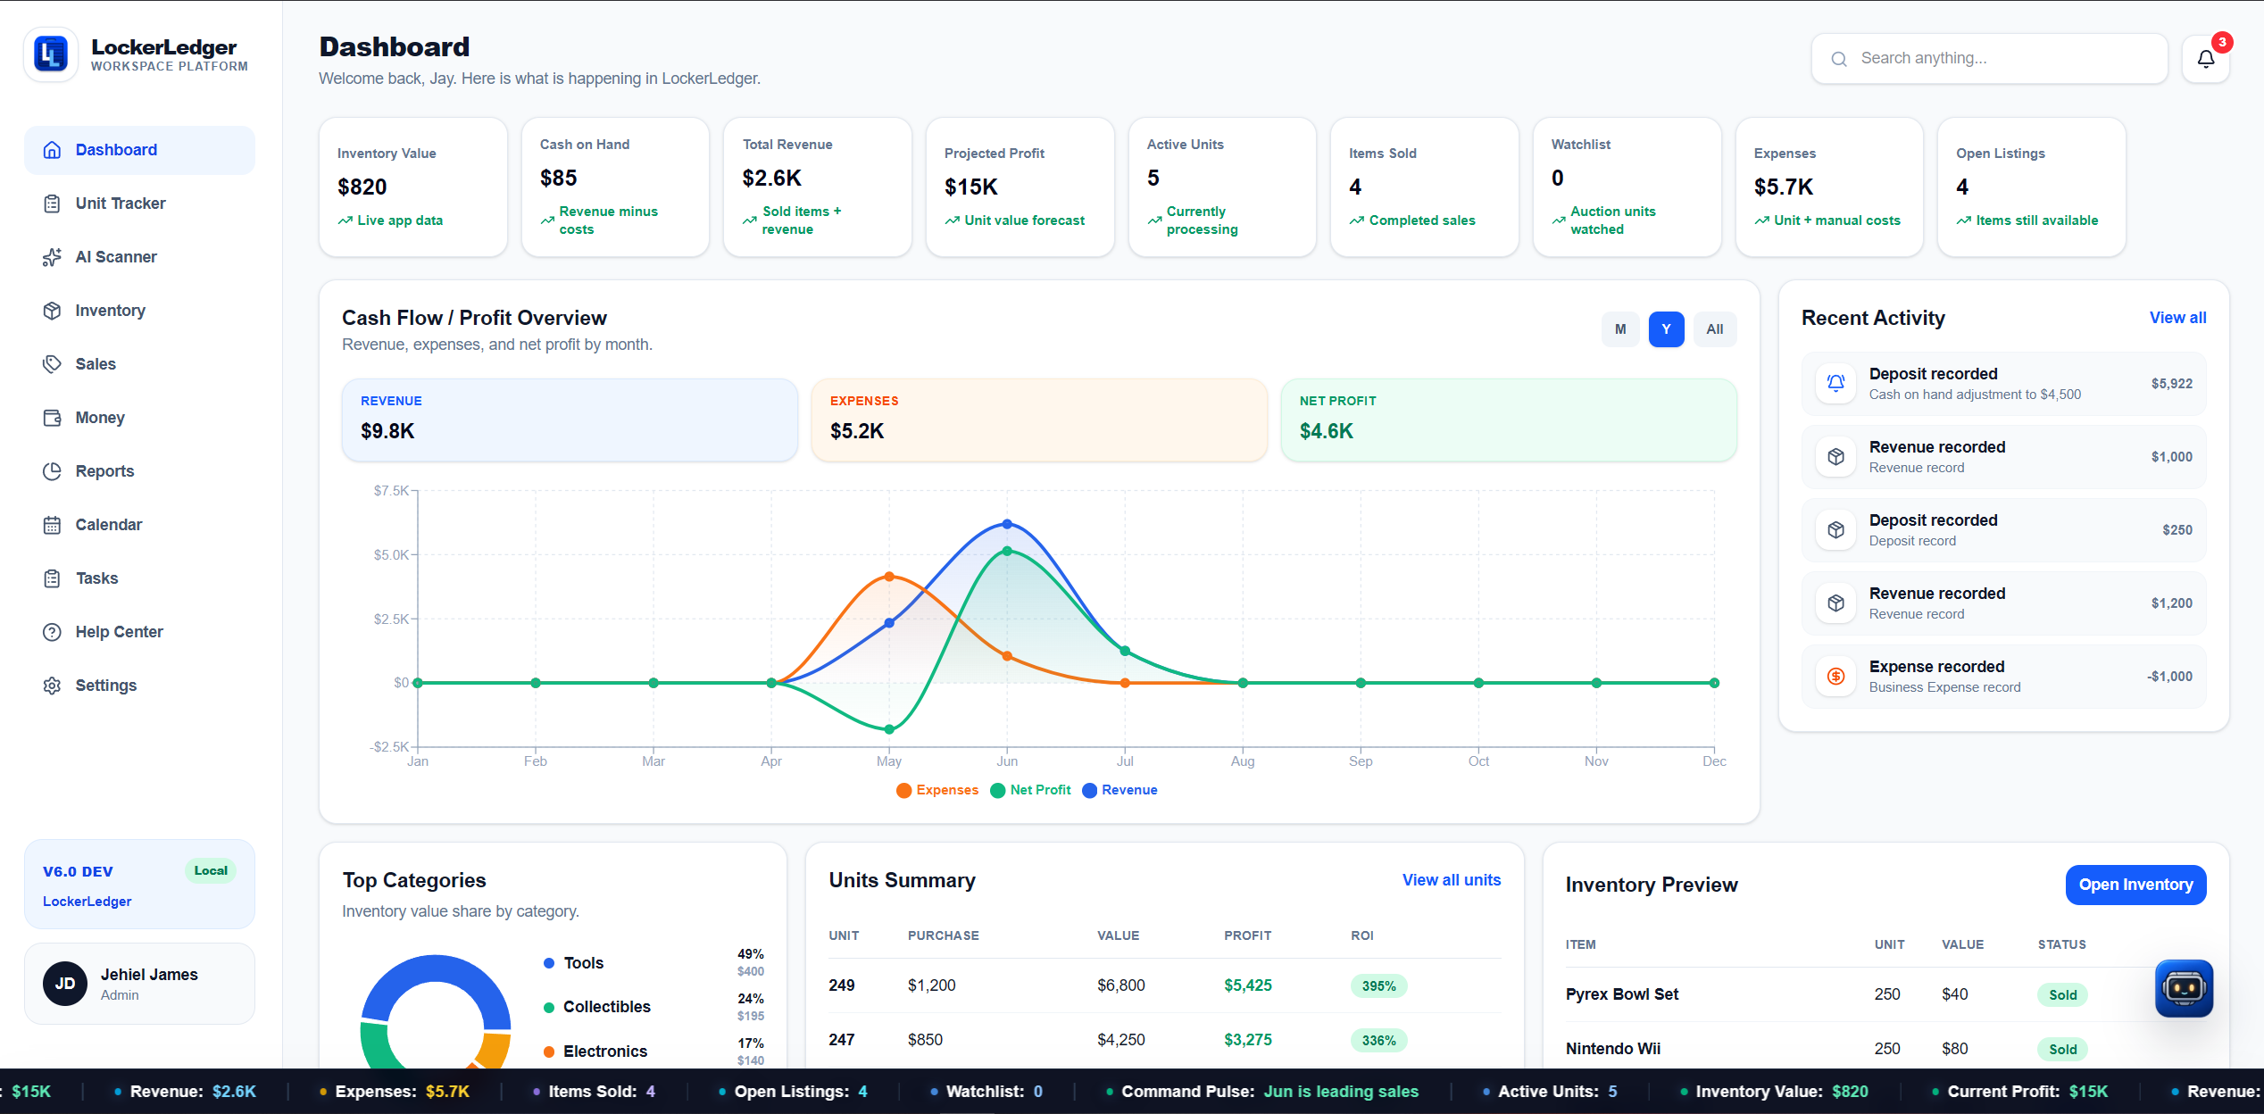Viewport: 2264px width, 1114px height.
Task: Click the Top Categories donut chart
Action: pyautogui.click(x=436, y=1012)
